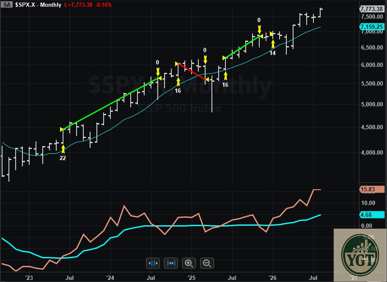The width and height of the screenshot is (387, 282).
Task: Click the '23 date axis label
Action: [x=29, y=278]
